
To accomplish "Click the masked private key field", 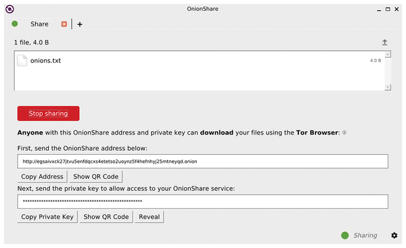I will [203, 201].
